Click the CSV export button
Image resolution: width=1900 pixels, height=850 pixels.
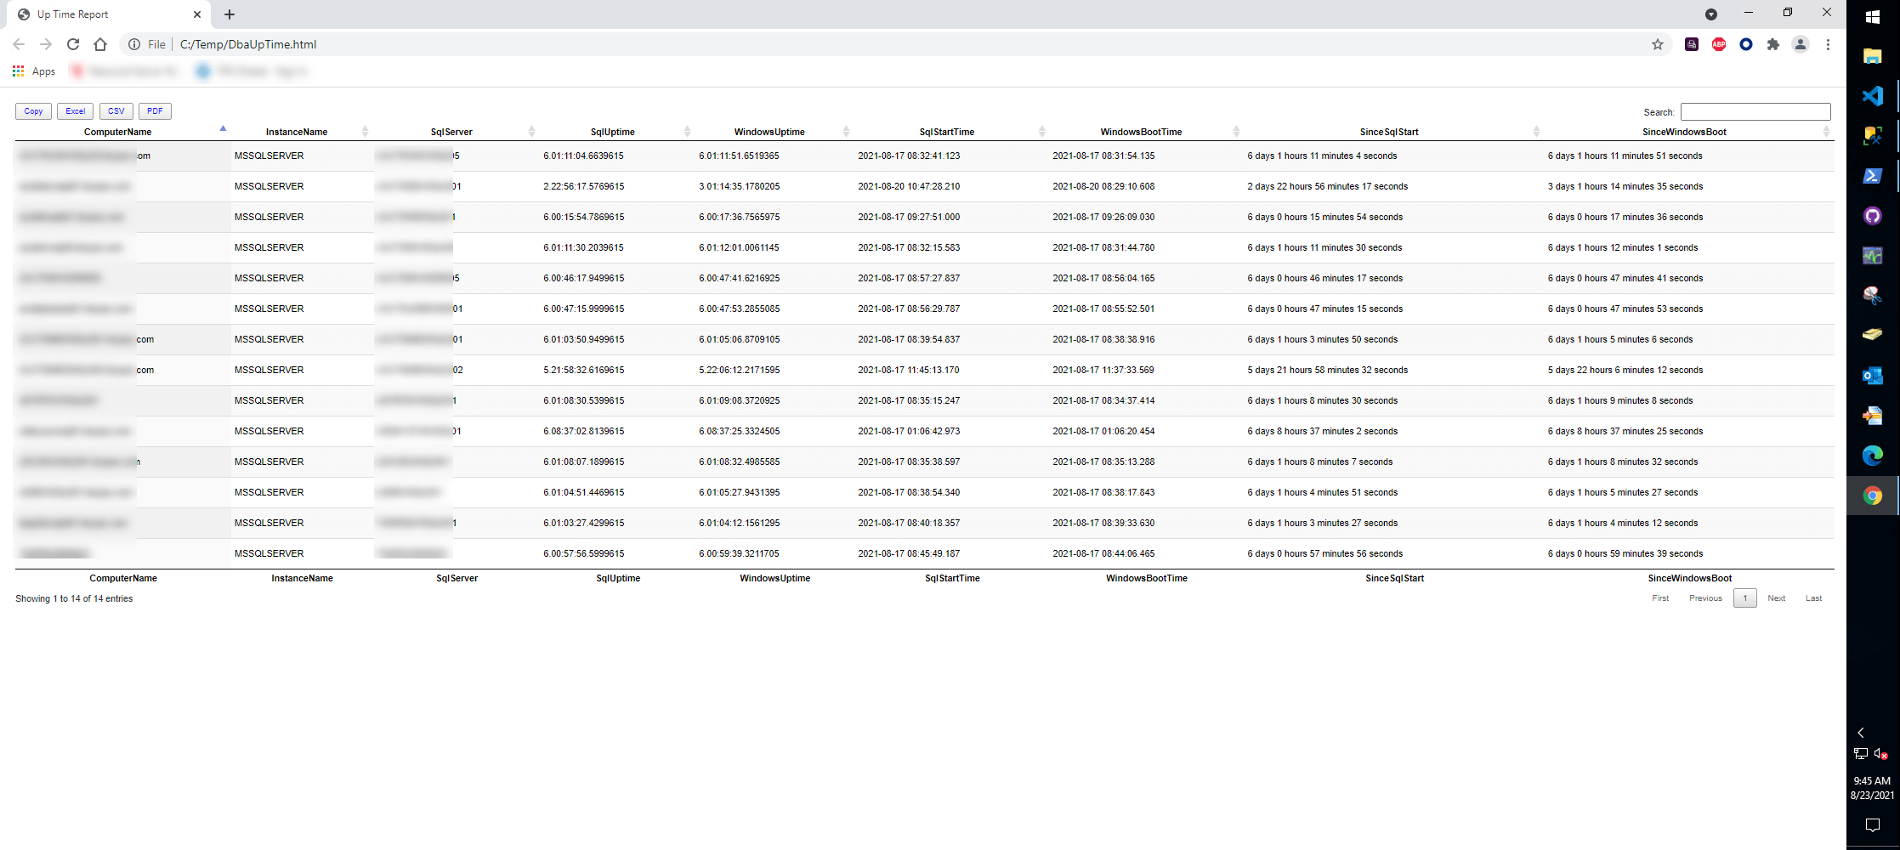point(116,111)
